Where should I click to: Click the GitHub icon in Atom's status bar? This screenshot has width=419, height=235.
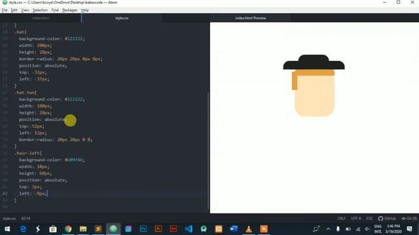coord(387,219)
